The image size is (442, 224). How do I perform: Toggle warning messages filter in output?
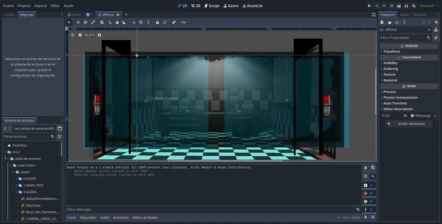369,201
